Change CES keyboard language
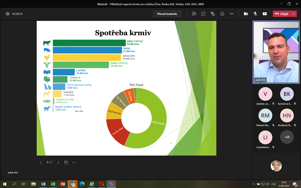301x188 pixels. [274, 184]
